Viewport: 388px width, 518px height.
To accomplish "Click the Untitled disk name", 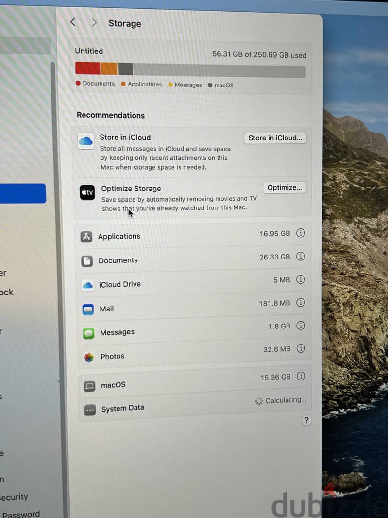I will (x=89, y=51).
